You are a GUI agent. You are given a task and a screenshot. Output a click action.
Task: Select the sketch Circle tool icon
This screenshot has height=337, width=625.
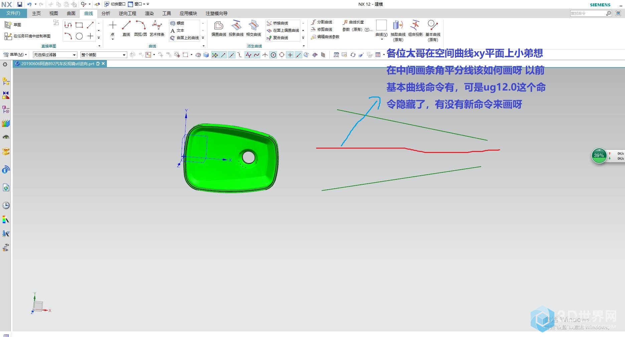click(x=79, y=36)
